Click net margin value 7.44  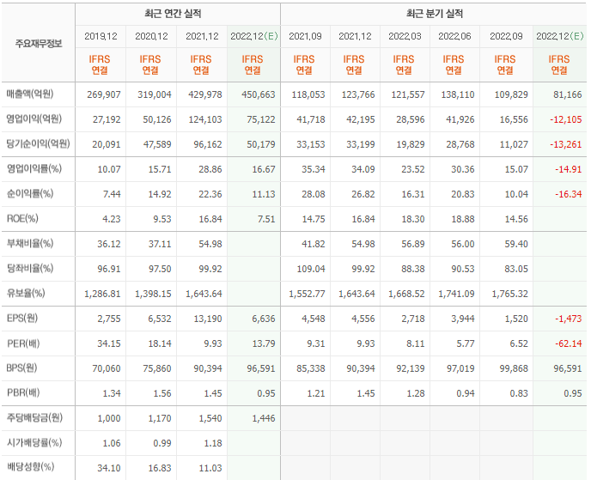point(112,194)
